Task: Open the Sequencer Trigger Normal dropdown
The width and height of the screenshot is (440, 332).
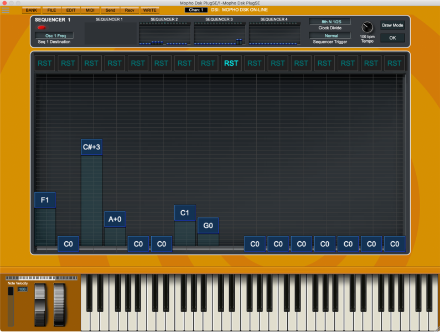Action: point(330,35)
